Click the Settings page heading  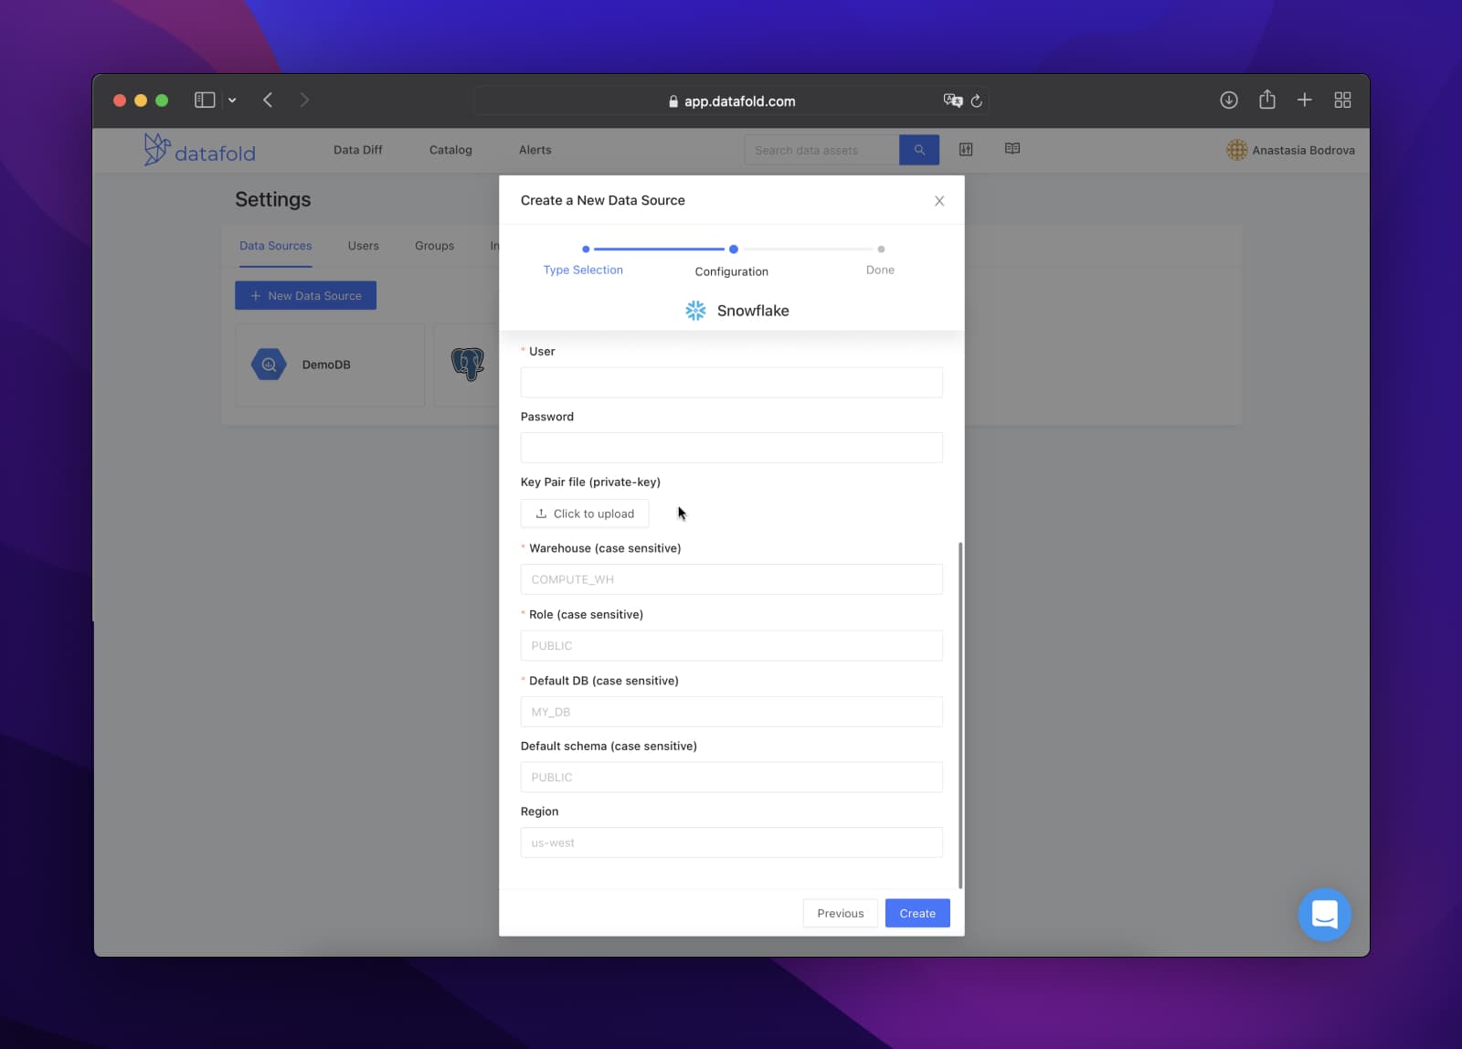click(272, 199)
